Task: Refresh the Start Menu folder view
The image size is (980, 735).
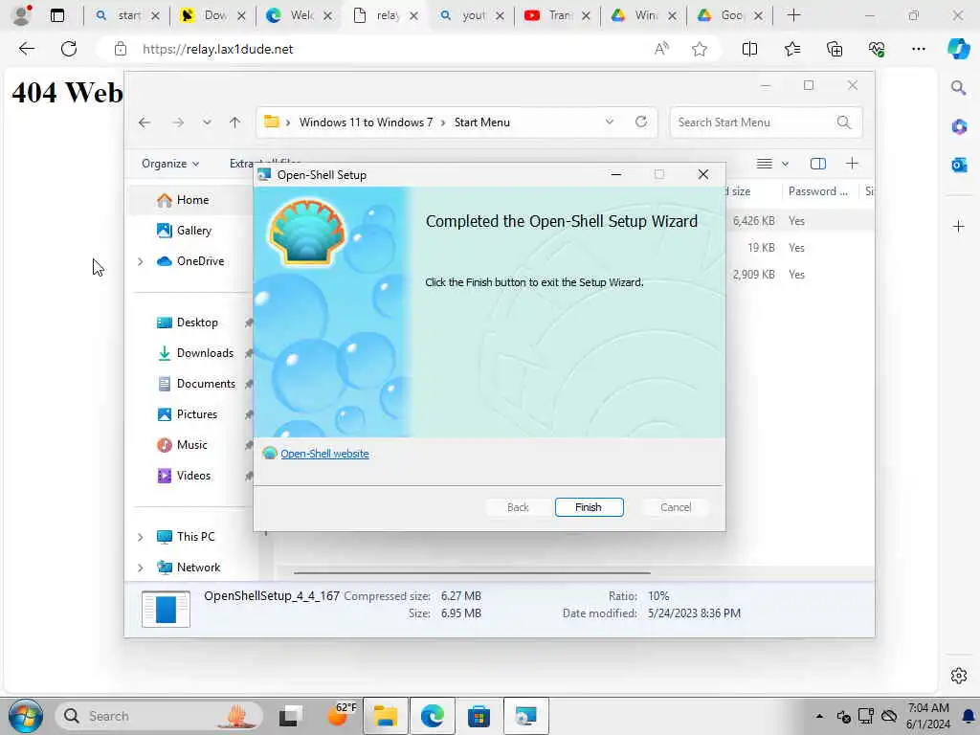Action: [640, 122]
